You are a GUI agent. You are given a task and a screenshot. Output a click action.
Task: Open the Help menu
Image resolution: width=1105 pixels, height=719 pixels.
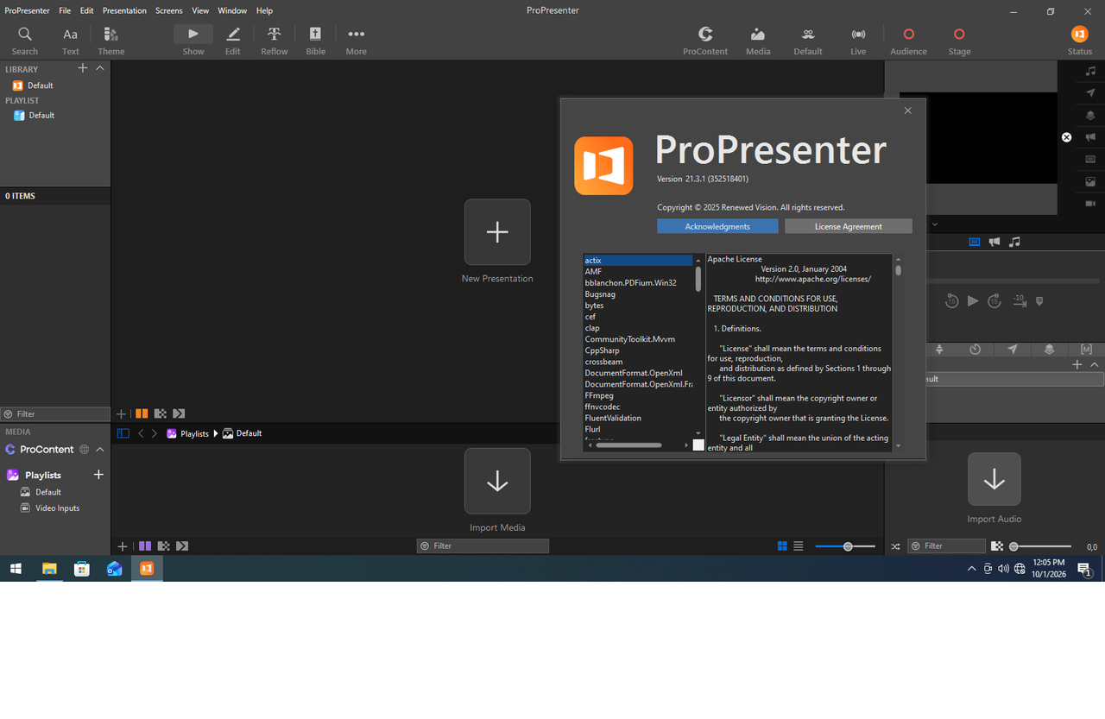click(x=265, y=10)
